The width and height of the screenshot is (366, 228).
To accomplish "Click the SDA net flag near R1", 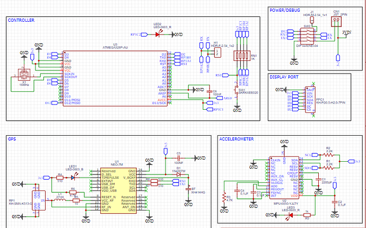I will coord(311,168).
